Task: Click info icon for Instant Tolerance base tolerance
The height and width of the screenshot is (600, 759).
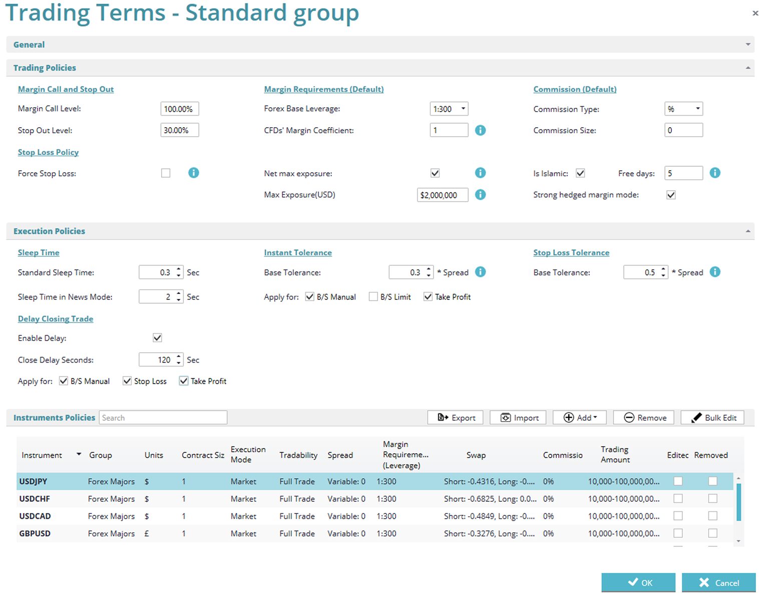Action: coord(480,272)
